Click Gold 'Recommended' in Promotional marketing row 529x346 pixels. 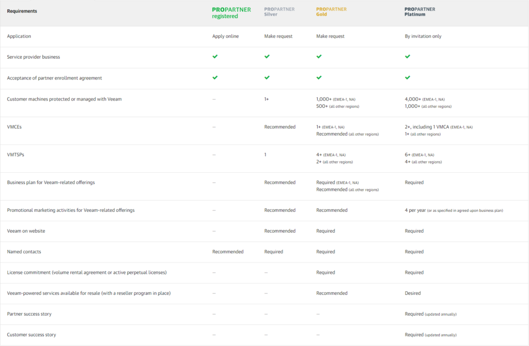(332, 210)
